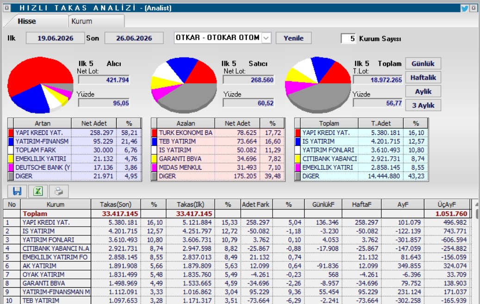Sort by the Adet Fark column header
The image size is (480, 304).
point(256,204)
